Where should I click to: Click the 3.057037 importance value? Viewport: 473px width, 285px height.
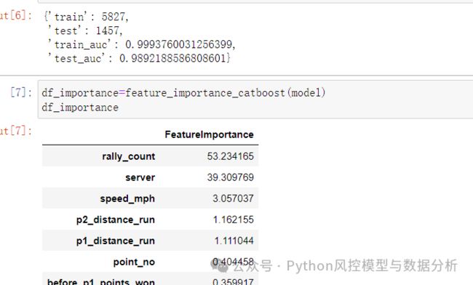233,198
